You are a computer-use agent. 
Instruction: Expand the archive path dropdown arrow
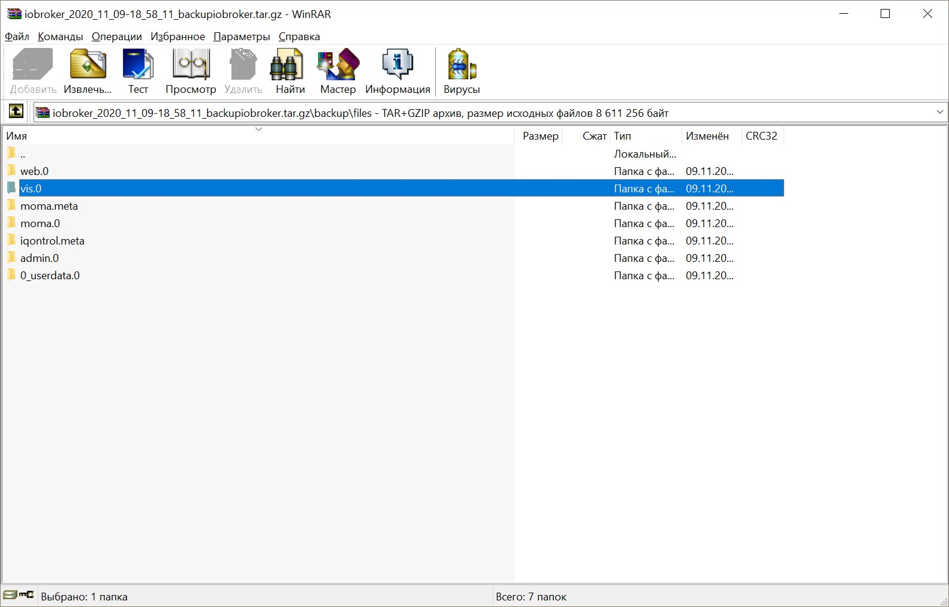point(939,112)
